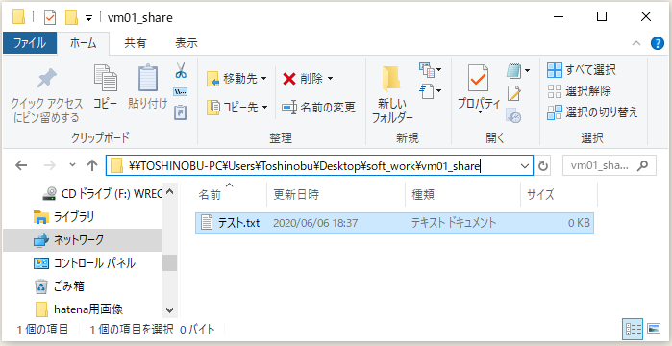Collapse the ribbon using the caret icon
The image size is (672, 346).
click(x=636, y=43)
